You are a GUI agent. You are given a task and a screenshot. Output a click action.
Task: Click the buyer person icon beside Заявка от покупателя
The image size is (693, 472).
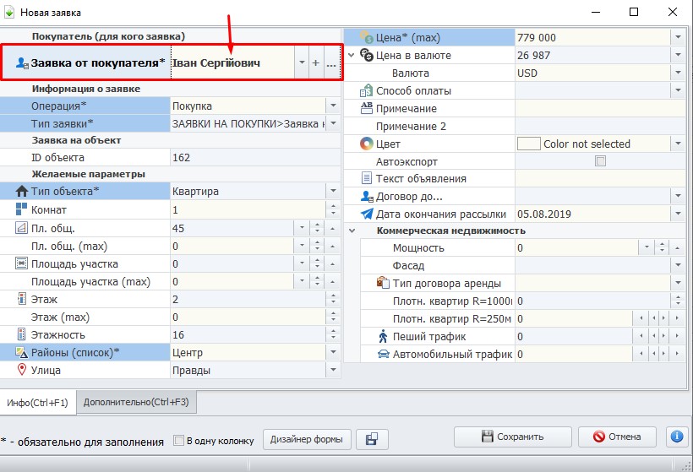click(22, 63)
